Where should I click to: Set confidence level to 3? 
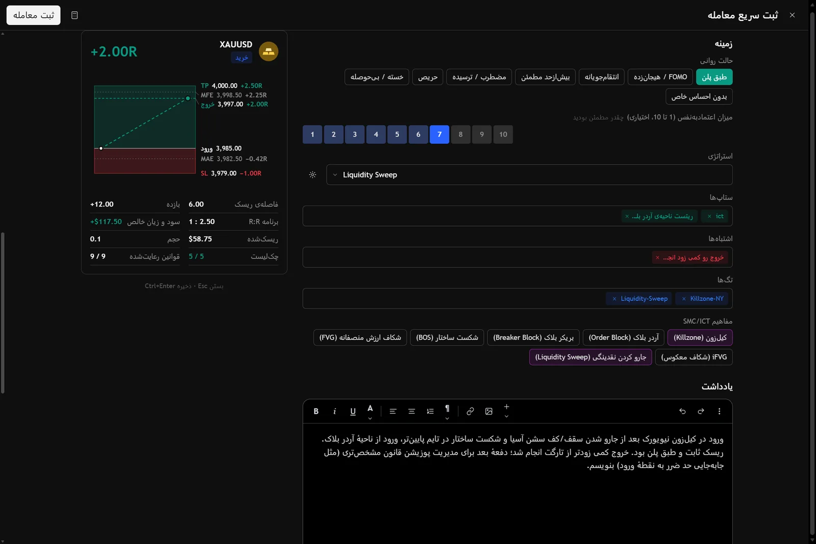click(355, 135)
